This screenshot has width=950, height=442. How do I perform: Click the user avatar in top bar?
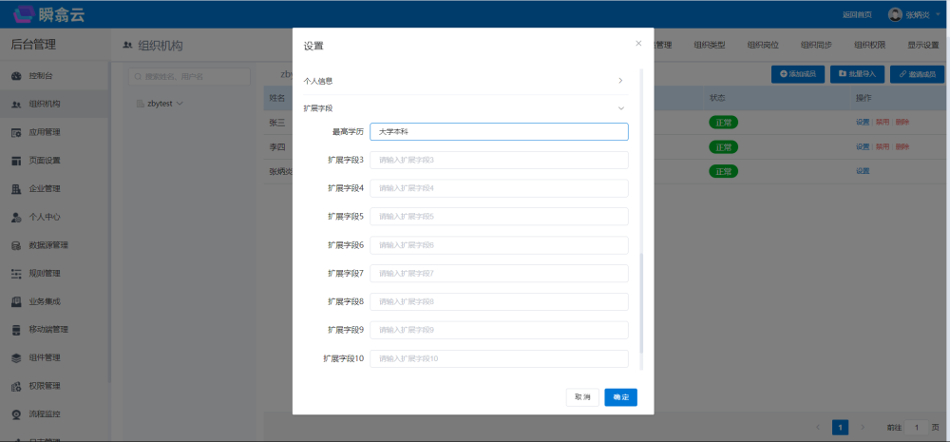click(895, 14)
